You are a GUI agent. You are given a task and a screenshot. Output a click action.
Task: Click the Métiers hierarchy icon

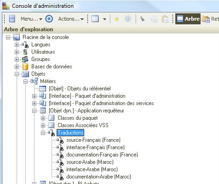[x=34, y=81]
